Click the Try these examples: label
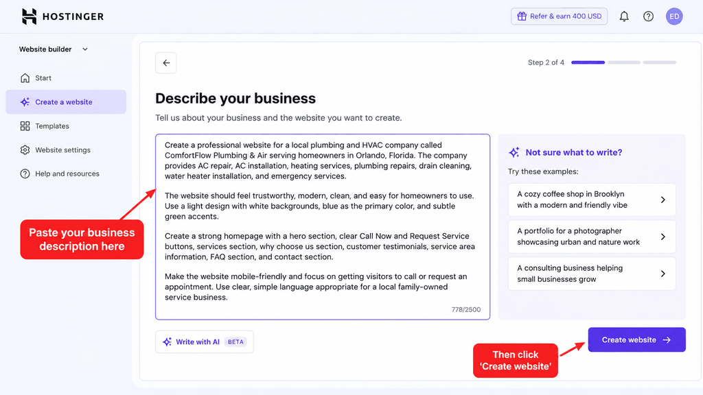The height and width of the screenshot is (395, 703). coord(543,171)
